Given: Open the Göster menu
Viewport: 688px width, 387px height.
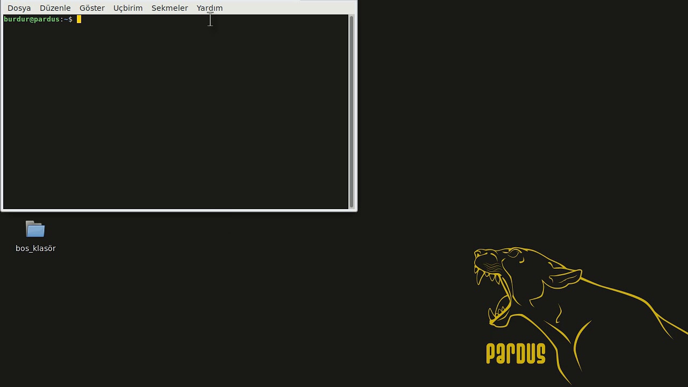Looking at the screenshot, I should [92, 8].
